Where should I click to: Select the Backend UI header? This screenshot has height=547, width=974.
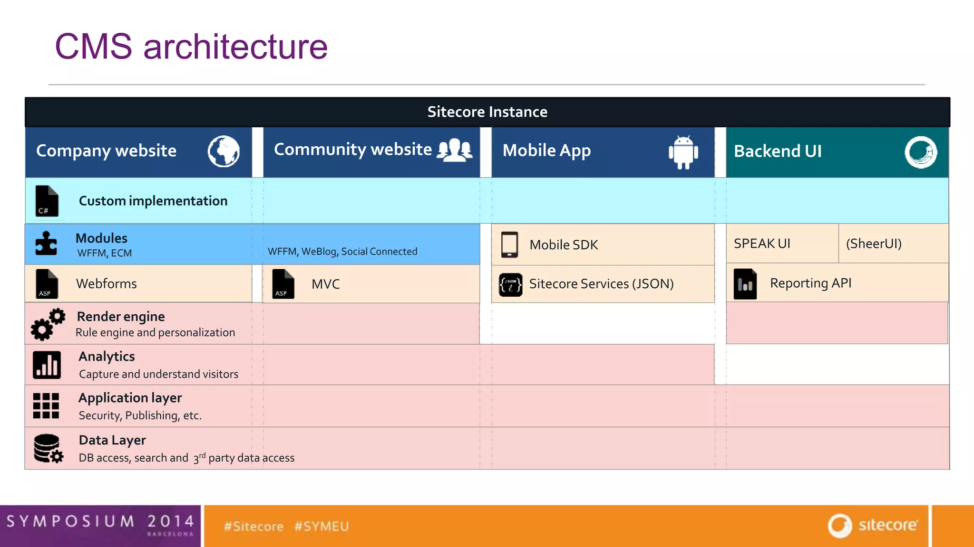pyautogui.click(x=837, y=152)
